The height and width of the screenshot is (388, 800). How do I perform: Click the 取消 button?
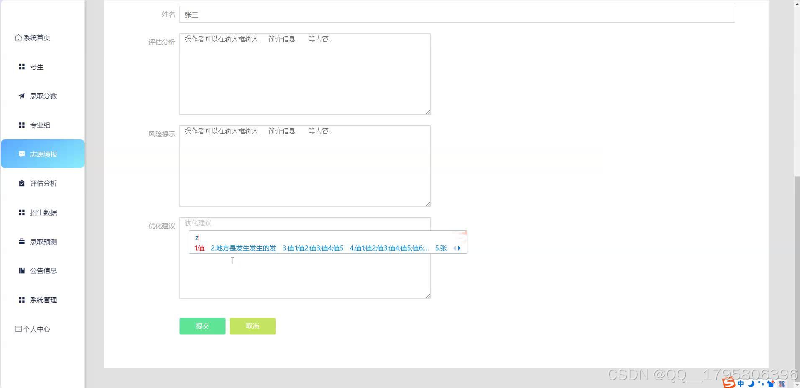coord(253,326)
